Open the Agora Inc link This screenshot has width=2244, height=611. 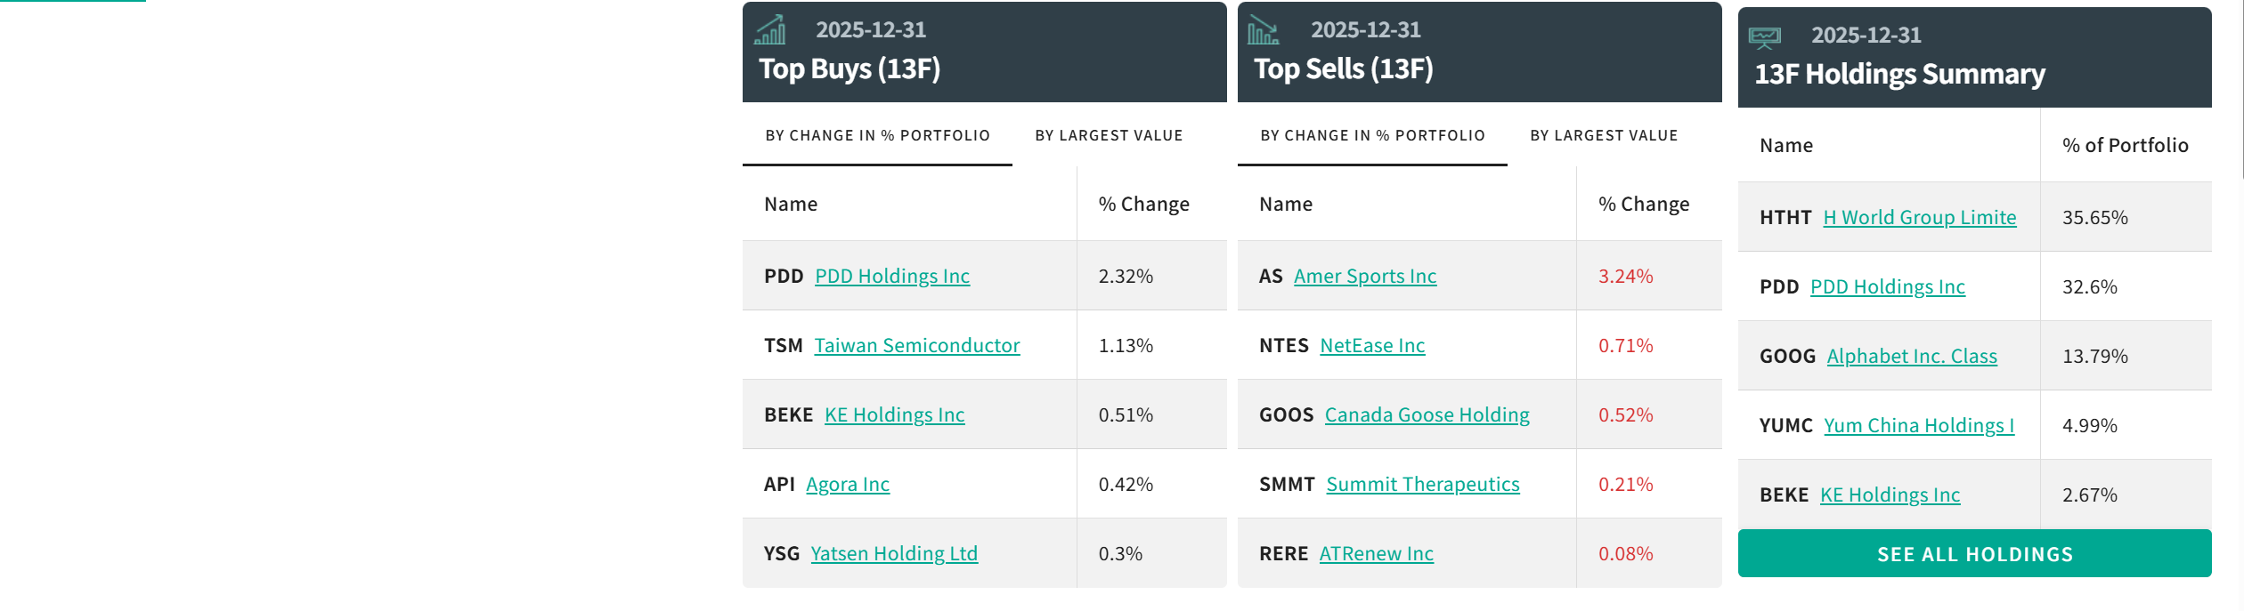[x=847, y=484]
